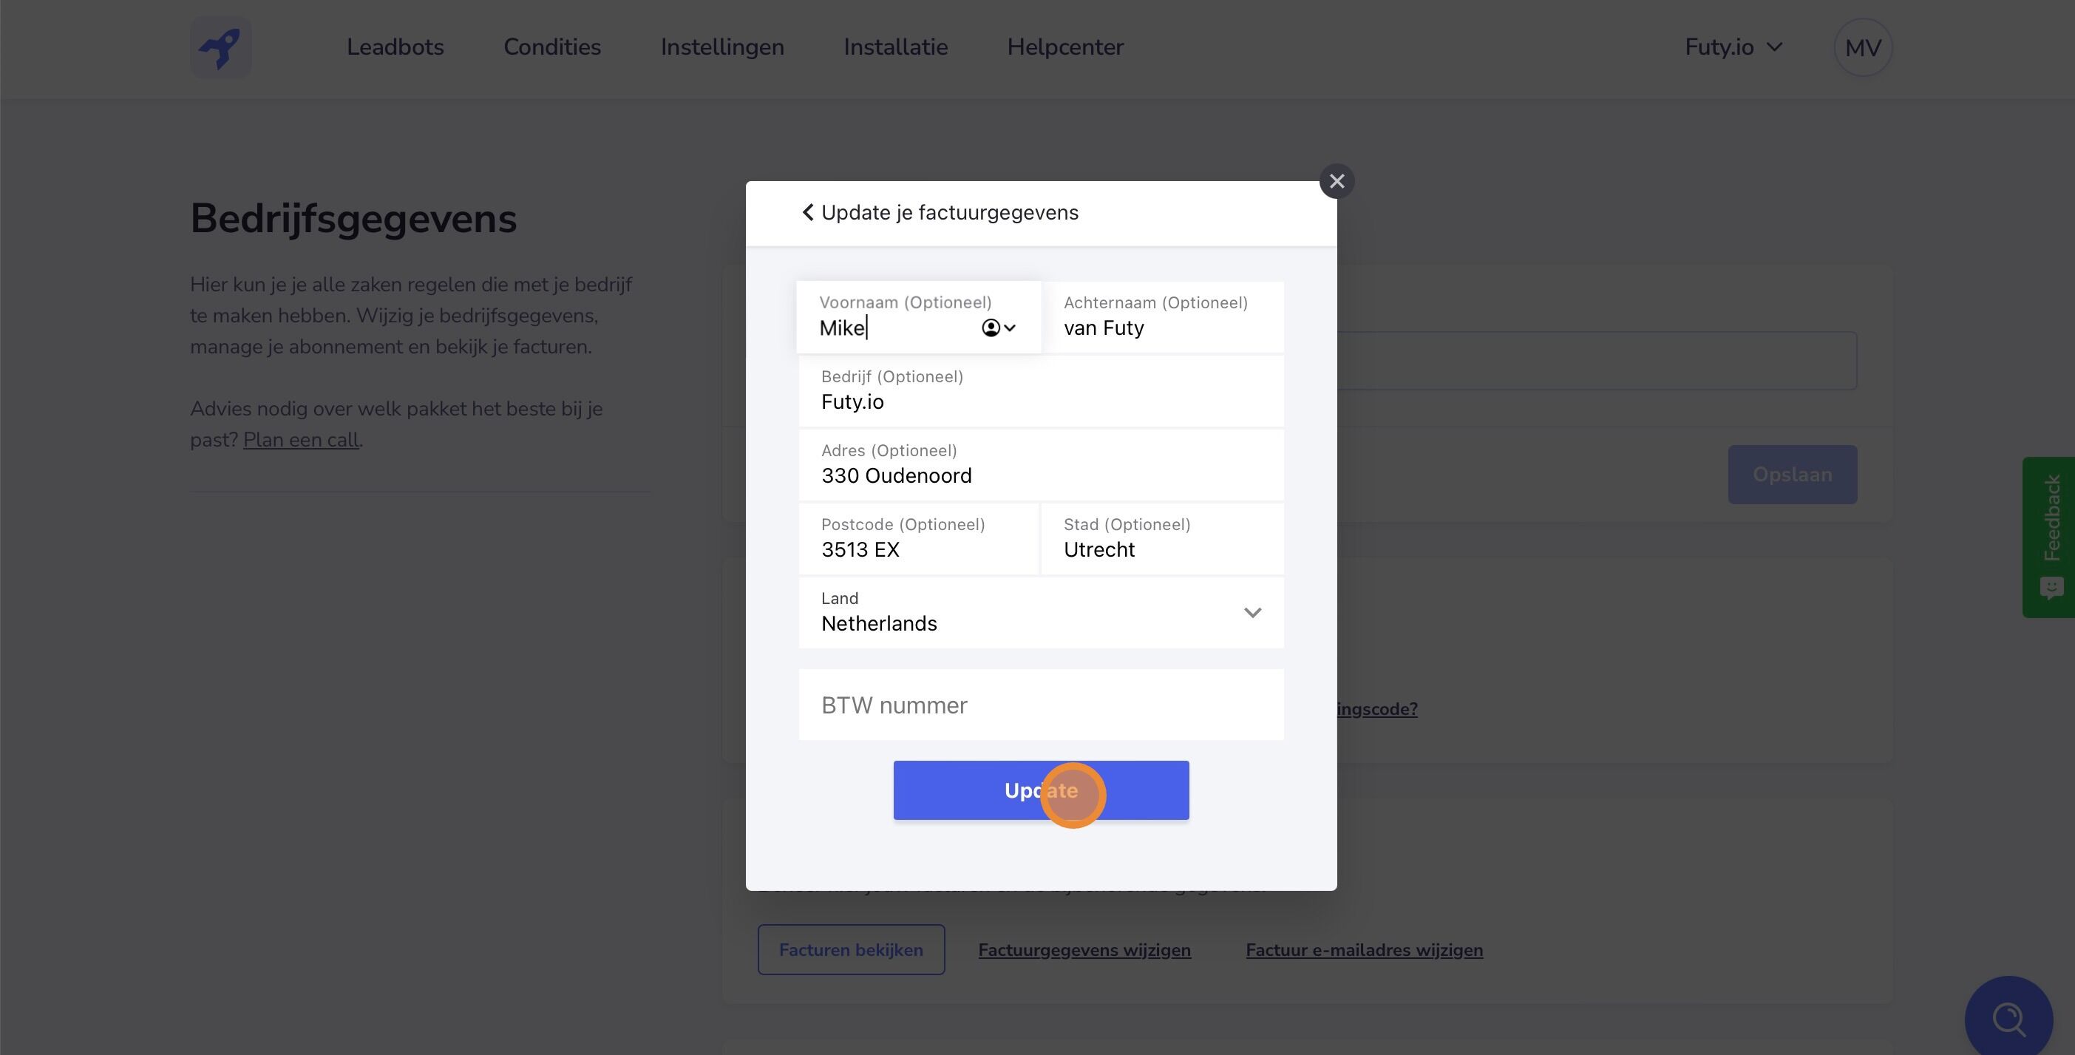Click the Futy rocket logo
The height and width of the screenshot is (1055, 2075).
click(221, 47)
